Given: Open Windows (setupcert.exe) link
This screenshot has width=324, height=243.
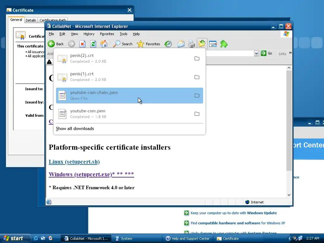Looking at the screenshot, I should [91, 174].
